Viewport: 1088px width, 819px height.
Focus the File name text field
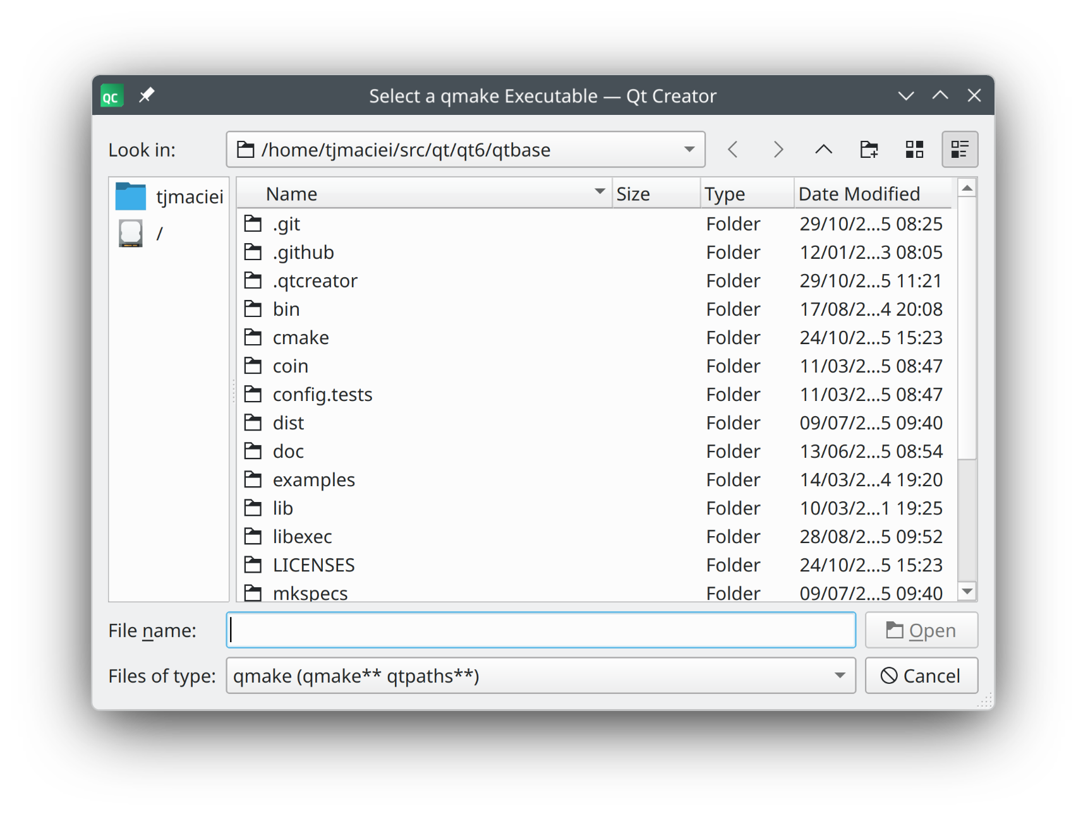541,630
